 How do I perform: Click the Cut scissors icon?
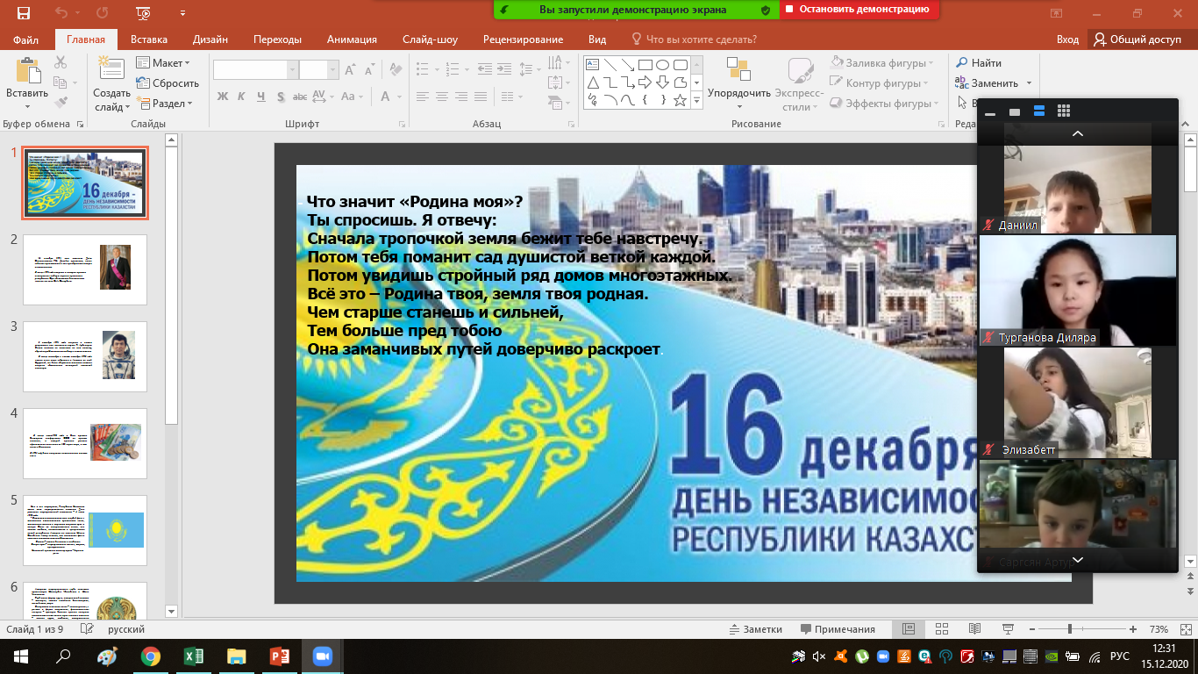(61, 62)
